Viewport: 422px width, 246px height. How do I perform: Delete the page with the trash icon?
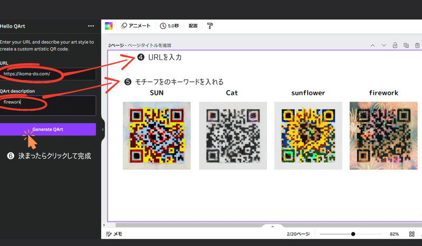pos(417,45)
